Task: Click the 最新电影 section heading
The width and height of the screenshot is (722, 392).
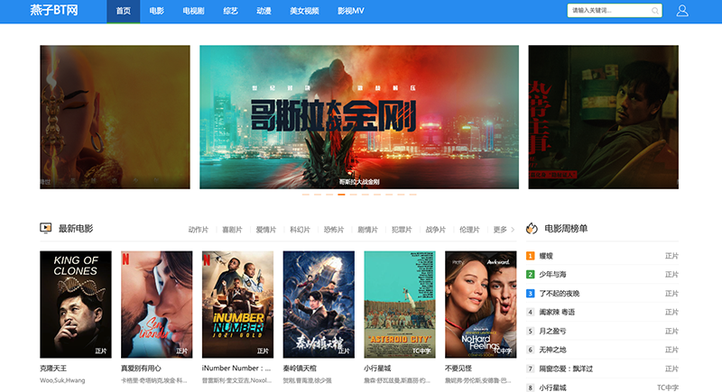Action: (76, 228)
